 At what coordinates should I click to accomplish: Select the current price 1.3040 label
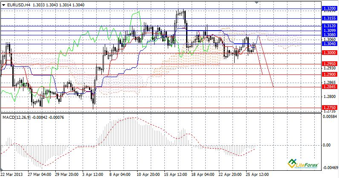[x=328, y=44]
